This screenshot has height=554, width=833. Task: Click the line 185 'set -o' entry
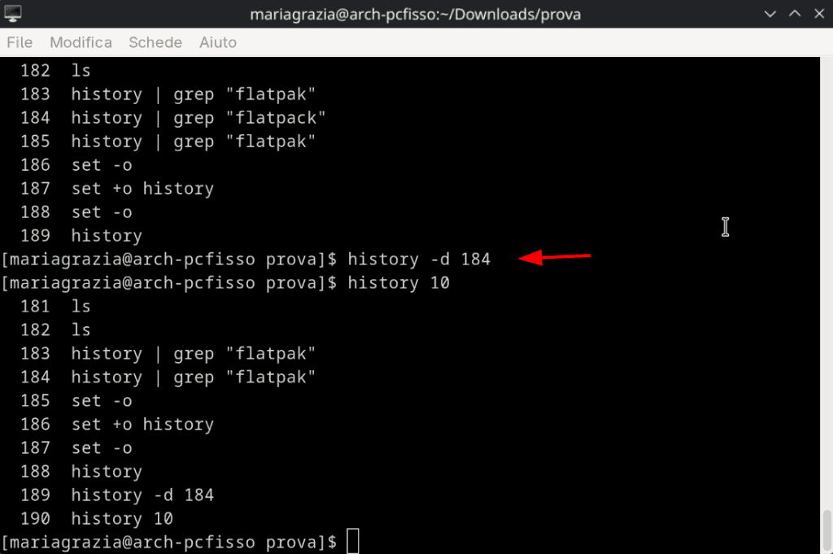[x=76, y=401]
